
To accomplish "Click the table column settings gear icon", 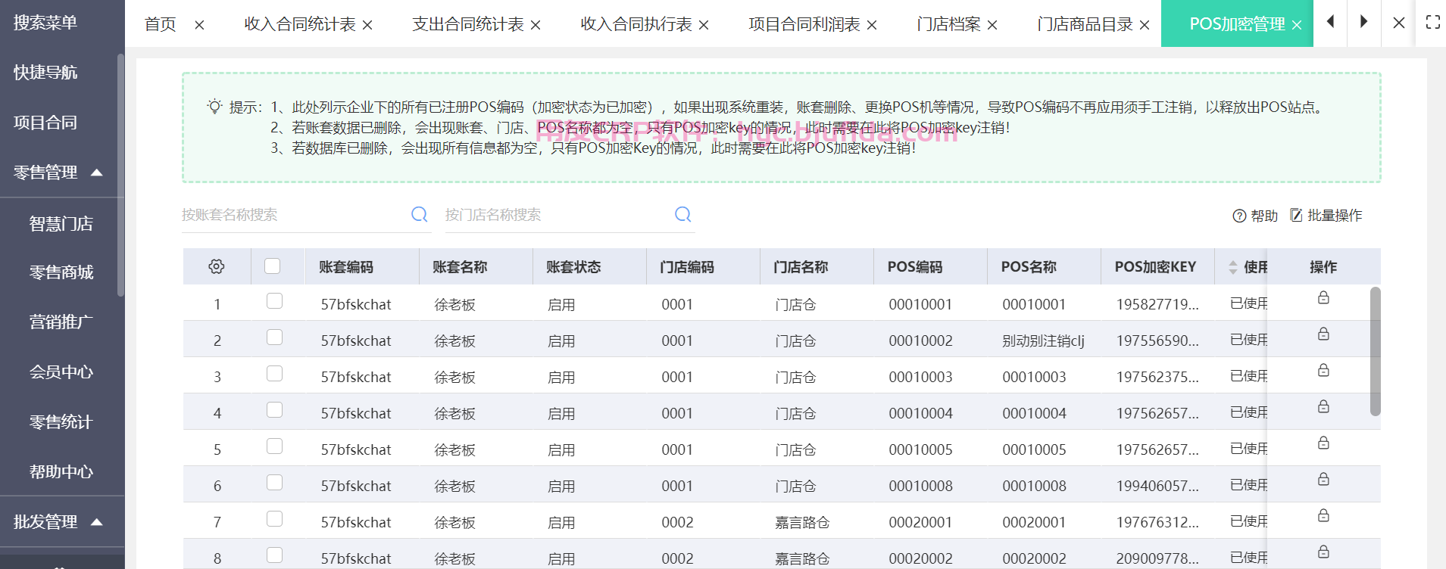I will [217, 266].
